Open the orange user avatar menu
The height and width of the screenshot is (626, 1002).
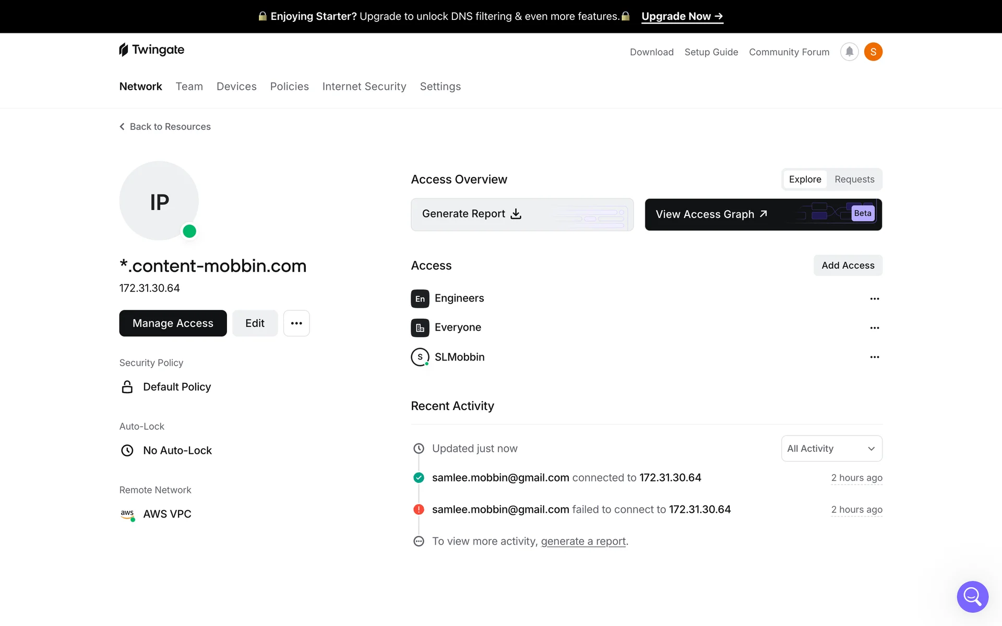[873, 52]
